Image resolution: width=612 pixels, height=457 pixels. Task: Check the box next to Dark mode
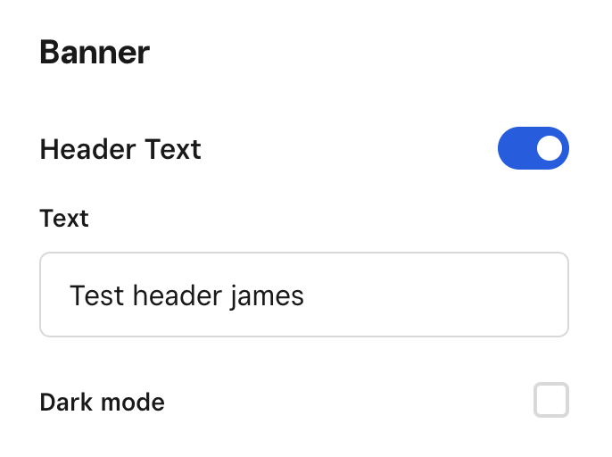pyautogui.click(x=551, y=400)
